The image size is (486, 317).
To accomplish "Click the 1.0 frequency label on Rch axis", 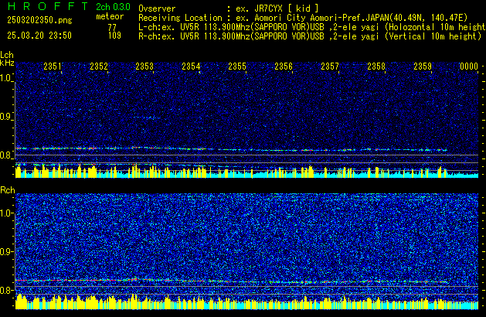I will (x=6, y=213).
